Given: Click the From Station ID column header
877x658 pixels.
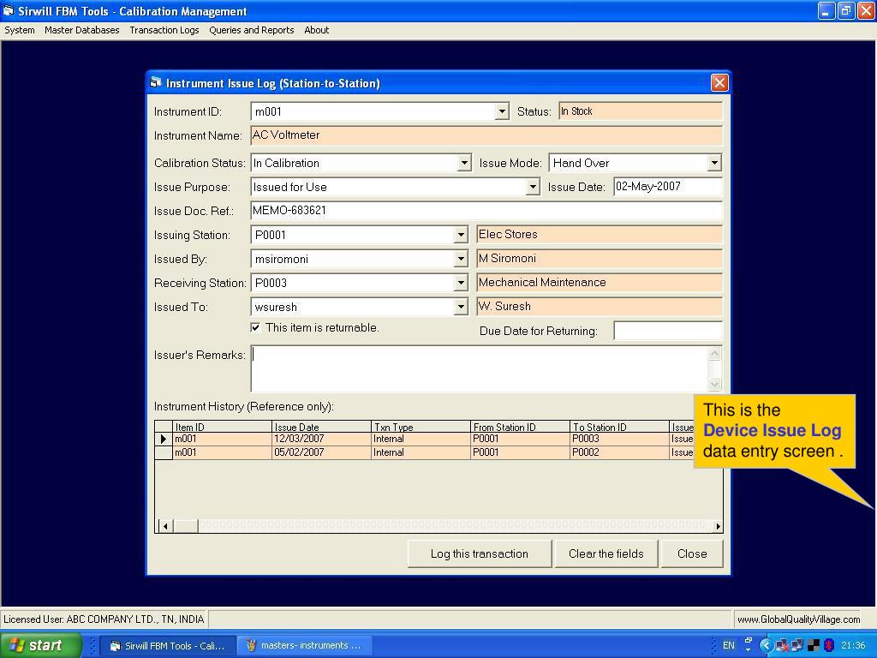Looking at the screenshot, I should (520, 427).
